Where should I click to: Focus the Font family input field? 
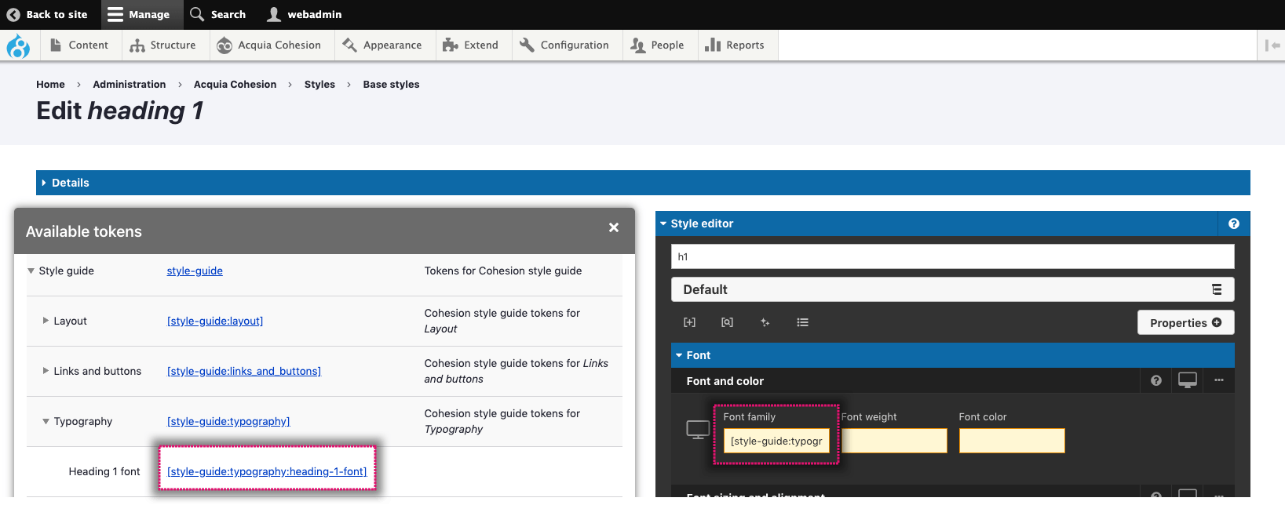[x=776, y=441]
